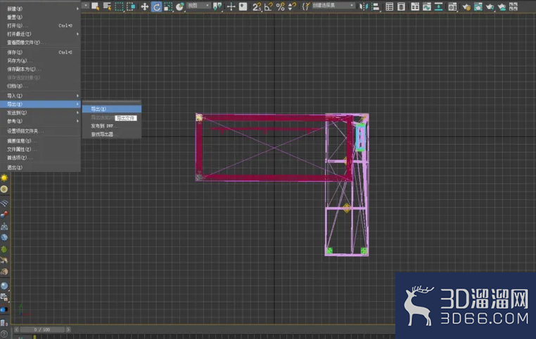
Task: Click the Render Production teapot icon
Action: tap(490, 6)
